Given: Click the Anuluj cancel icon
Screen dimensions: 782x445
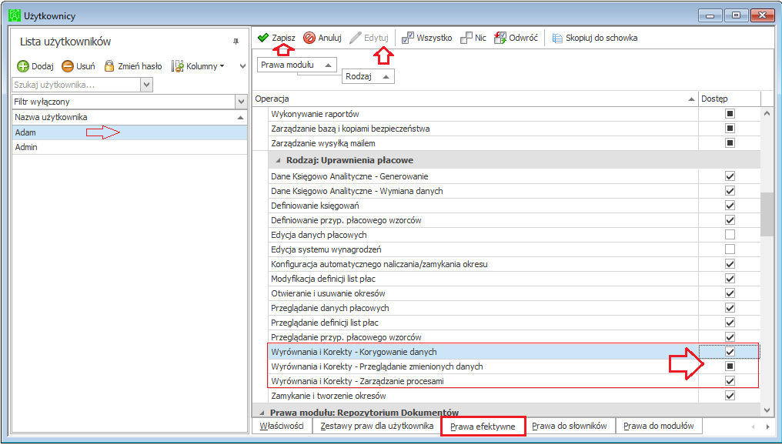Looking at the screenshot, I should [x=309, y=38].
